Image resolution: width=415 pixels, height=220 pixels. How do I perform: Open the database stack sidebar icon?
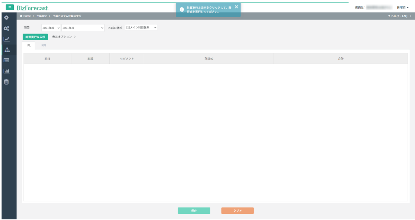tap(6, 82)
